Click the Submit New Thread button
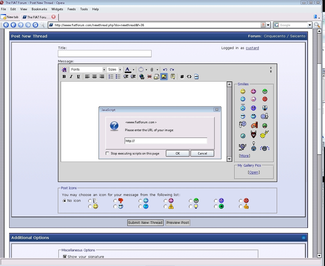This screenshot has height=266, width=325. coord(145,223)
